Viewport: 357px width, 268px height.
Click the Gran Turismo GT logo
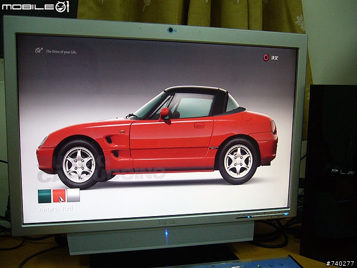click(x=39, y=51)
